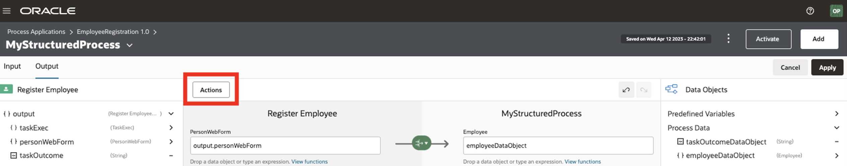Image resolution: width=847 pixels, height=166 pixels.
Task: Expand the Predefined Variables section
Action: point(836,114)
